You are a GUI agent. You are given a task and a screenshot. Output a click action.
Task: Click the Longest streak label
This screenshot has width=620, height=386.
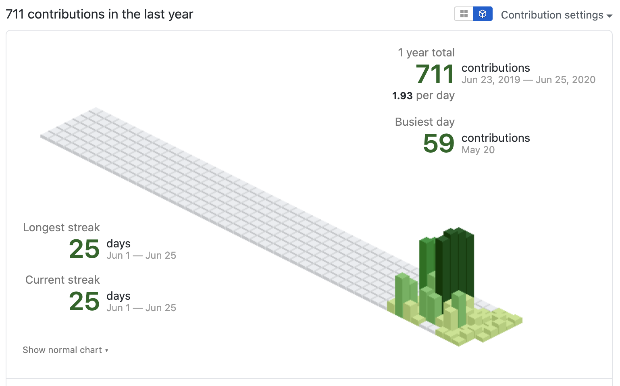point(61,227)
